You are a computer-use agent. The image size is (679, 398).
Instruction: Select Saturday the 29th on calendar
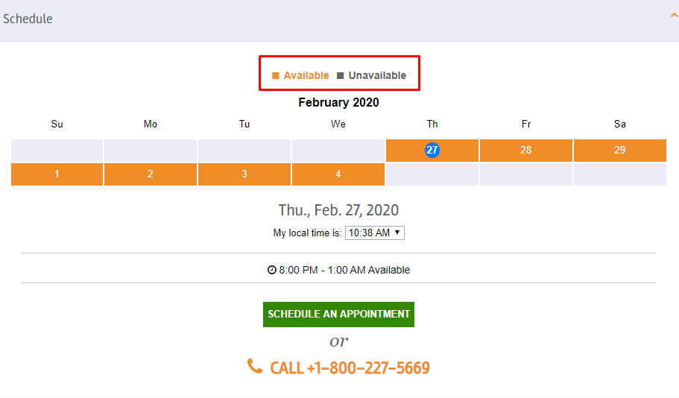pos(620,151)
